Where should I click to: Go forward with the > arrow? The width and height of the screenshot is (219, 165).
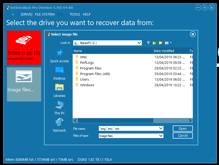(x=13, y=14)
